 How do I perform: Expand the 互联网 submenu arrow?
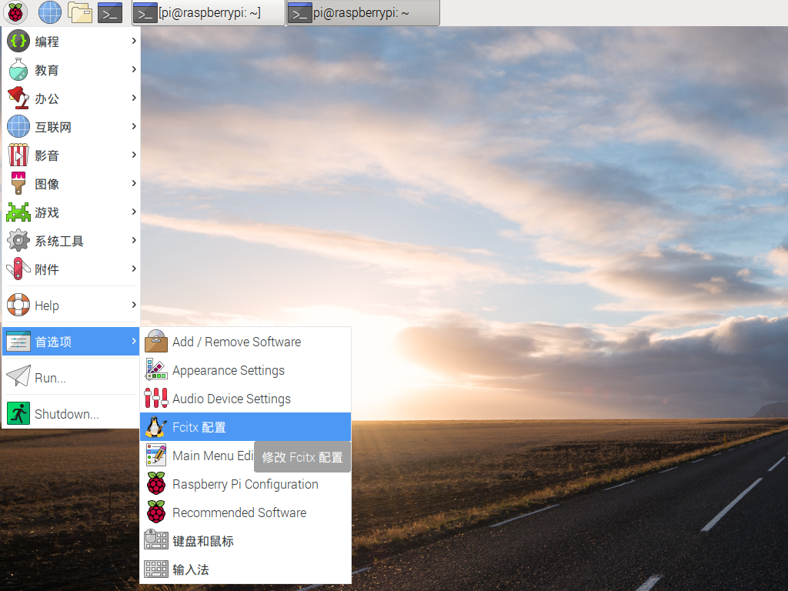click(x=134, y=126)
